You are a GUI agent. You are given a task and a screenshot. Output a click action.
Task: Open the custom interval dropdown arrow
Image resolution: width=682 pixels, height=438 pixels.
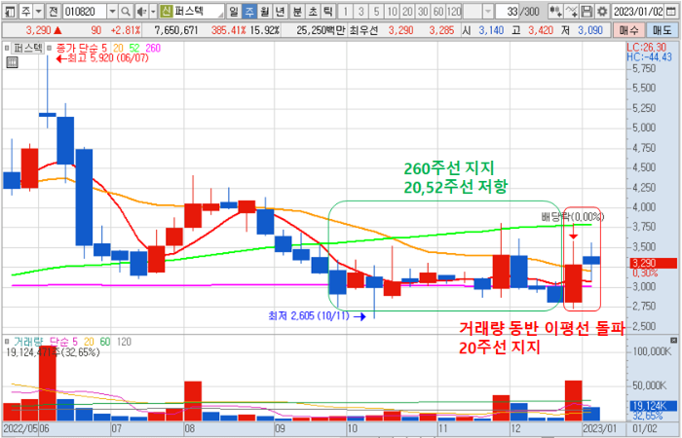(488, 11)
